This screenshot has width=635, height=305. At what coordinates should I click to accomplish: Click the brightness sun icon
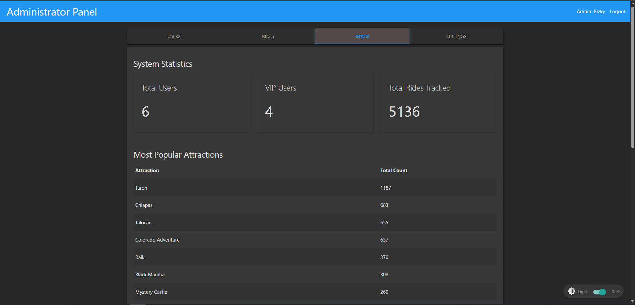571,291
